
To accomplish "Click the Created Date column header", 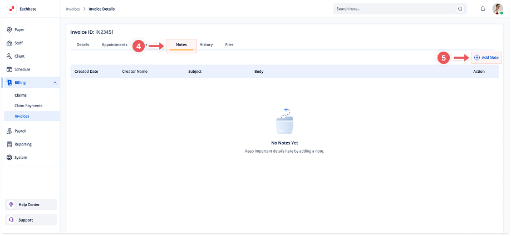I will tap(86, 71).
